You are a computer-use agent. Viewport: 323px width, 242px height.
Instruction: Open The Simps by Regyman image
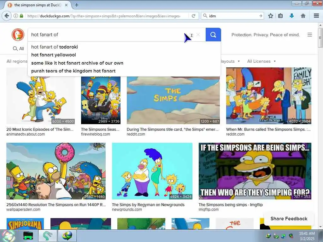coord(152,171)
